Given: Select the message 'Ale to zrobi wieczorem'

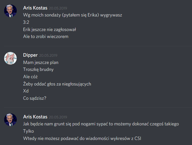Looking at the screenshot, I should click(x=46, y=37).
